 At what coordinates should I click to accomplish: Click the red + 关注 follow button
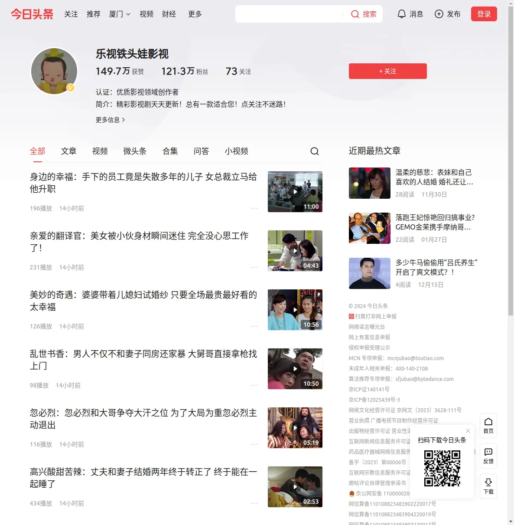click(388, 71)
